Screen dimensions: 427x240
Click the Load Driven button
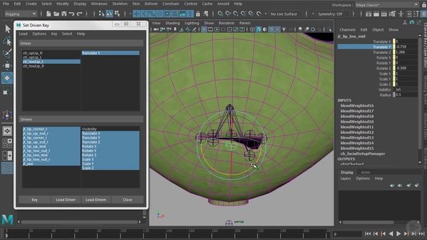[96, 200]
